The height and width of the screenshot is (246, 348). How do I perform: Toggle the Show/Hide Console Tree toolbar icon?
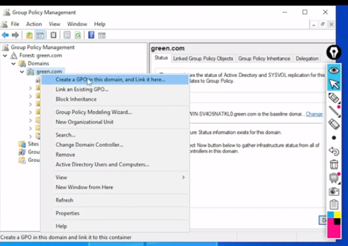point(40,35)
